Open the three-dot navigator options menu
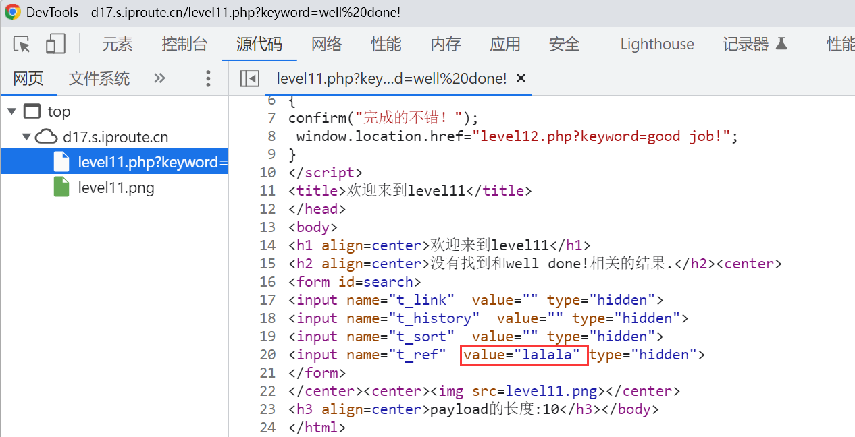 tap(208, 79)
